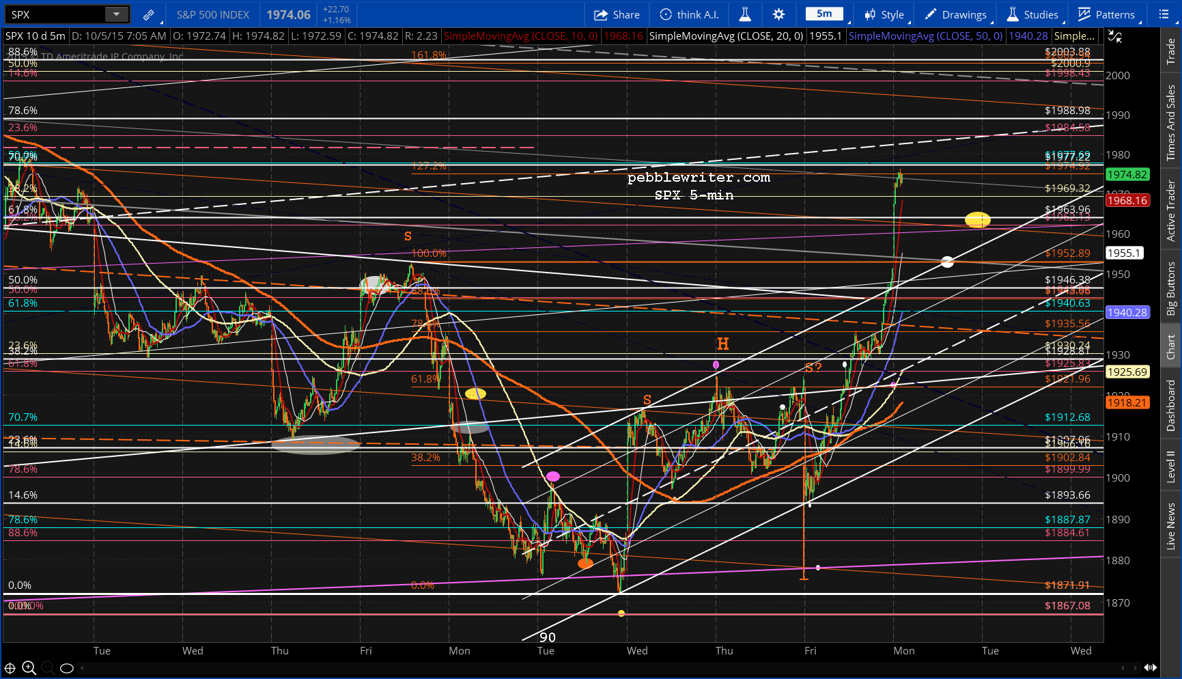The width and height of the screenshot is (1182, 679).
Task: Open the SPX symbol dropdown arrow
Action: click(116, 14)
